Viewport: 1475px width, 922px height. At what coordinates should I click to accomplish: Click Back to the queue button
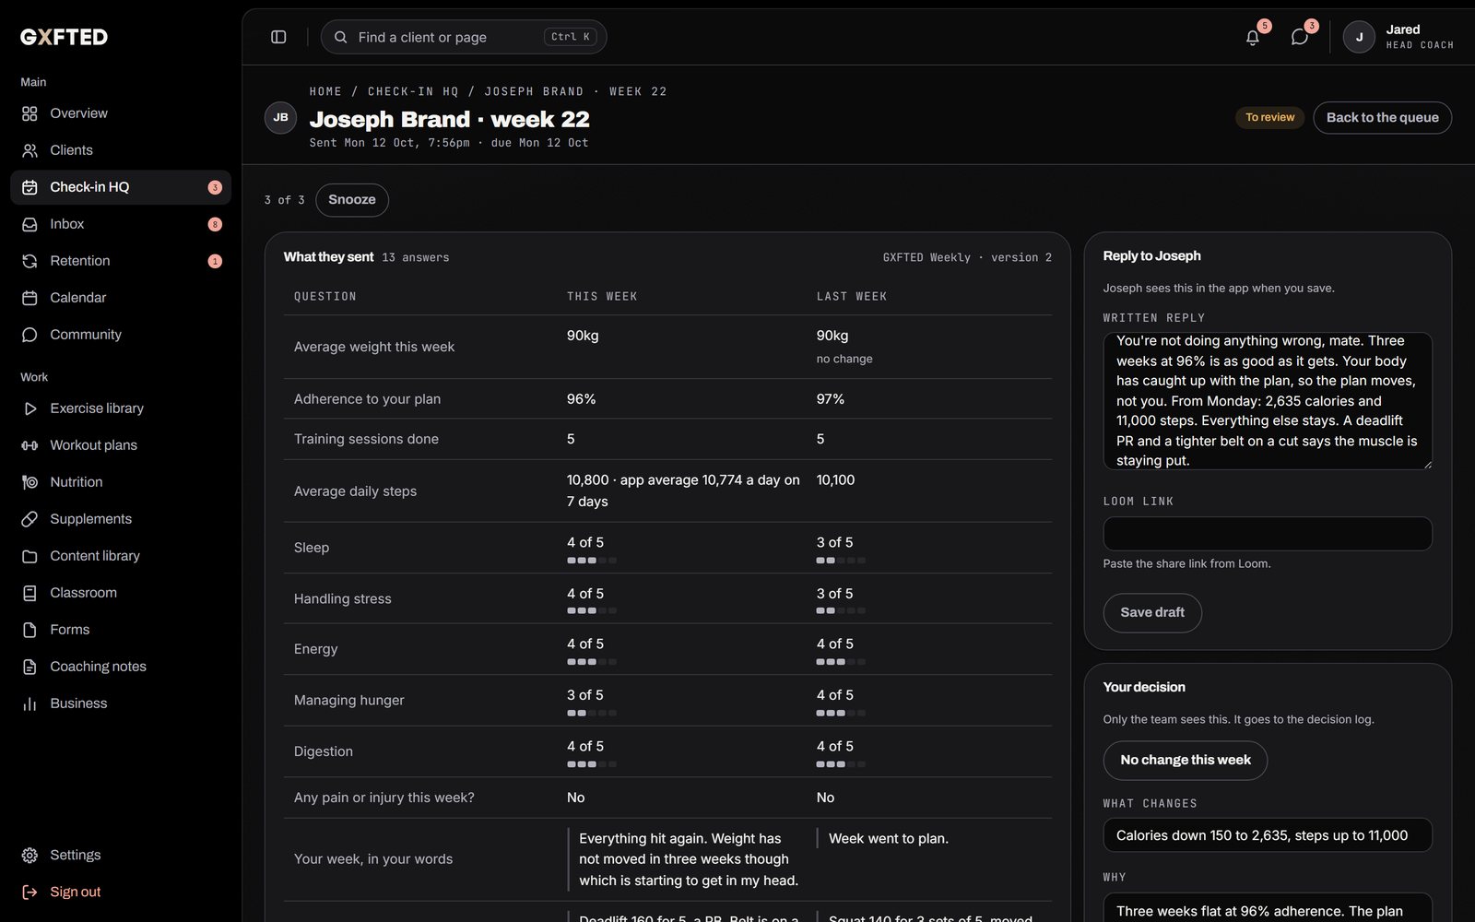click(1382, 117)
